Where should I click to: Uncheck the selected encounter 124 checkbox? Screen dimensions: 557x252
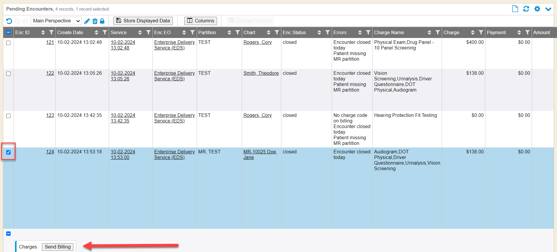pos(9,152)
